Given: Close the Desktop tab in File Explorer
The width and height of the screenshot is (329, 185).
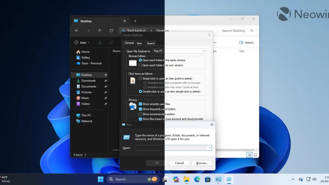Looking at the screenshot, I should [x=125, y=21].
